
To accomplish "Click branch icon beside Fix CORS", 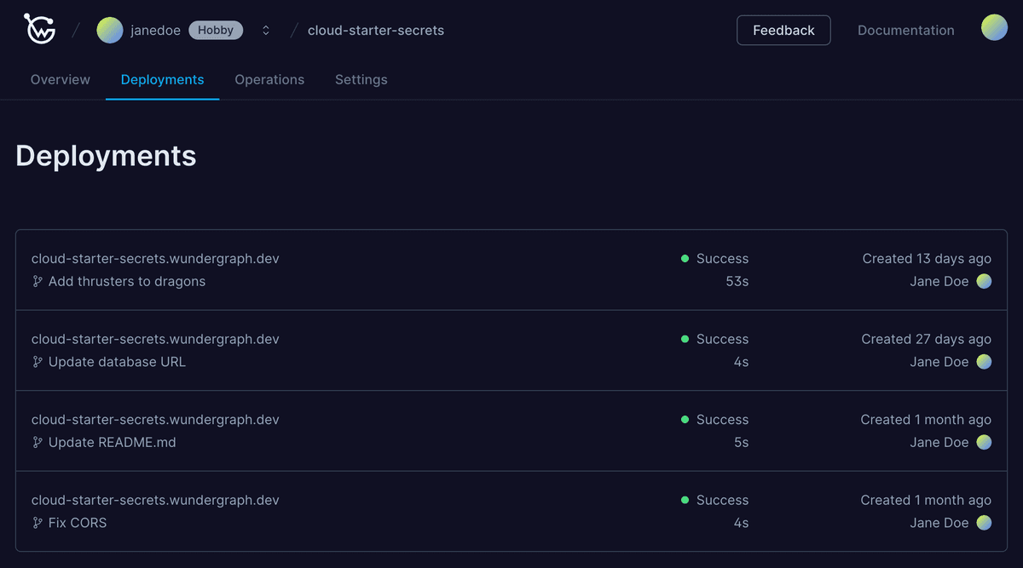I will [38, 523].
